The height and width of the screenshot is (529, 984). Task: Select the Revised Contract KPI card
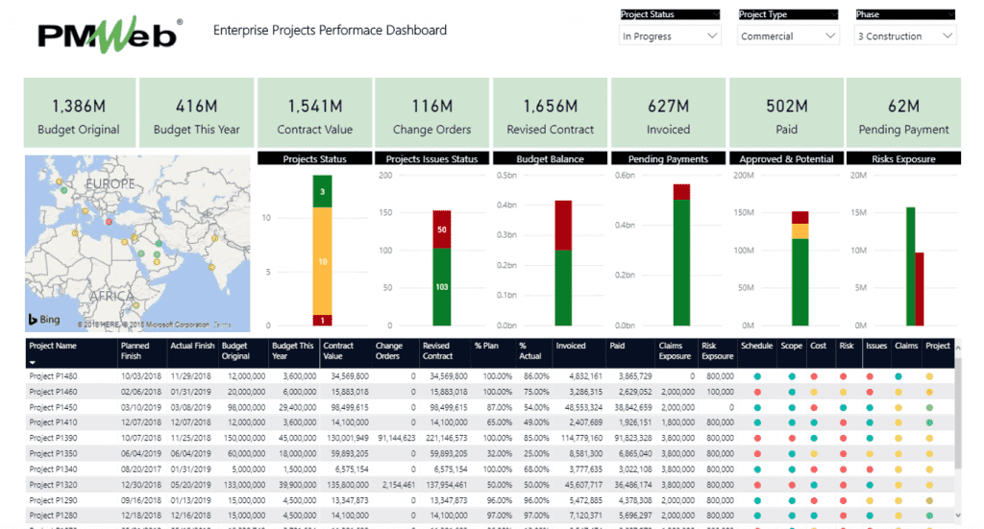[551, 113]
